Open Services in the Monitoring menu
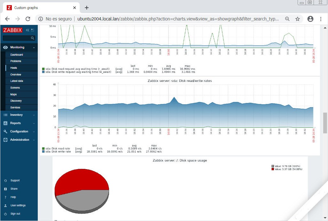This screenshot has width=328, height=221. pos(15,107)
